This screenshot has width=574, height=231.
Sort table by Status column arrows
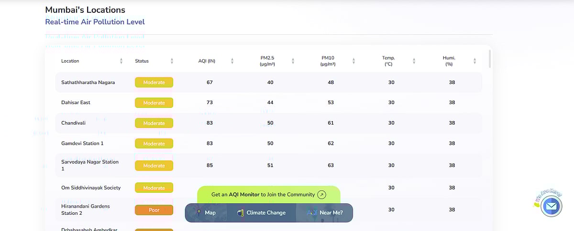[172, 61]
